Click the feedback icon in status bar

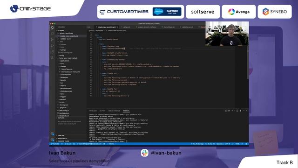tap(243, 144)
